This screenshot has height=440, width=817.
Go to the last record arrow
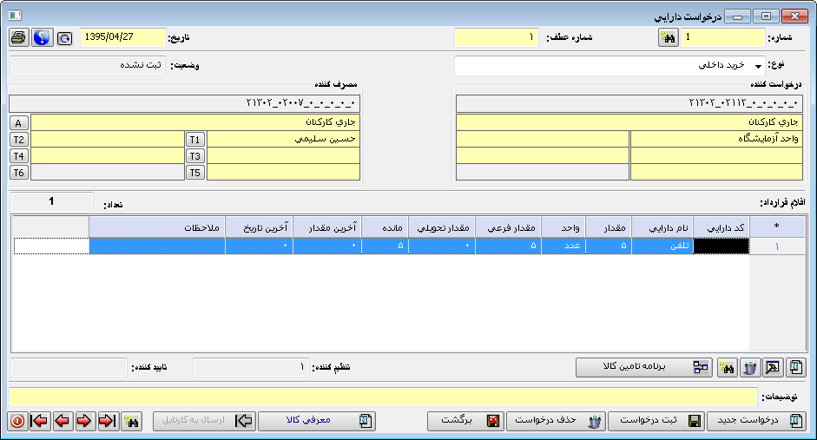[108, 421]
